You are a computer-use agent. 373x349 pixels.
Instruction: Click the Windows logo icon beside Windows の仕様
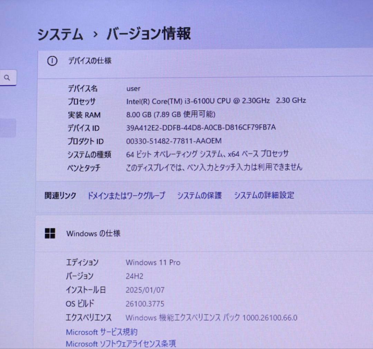[50, 233]
